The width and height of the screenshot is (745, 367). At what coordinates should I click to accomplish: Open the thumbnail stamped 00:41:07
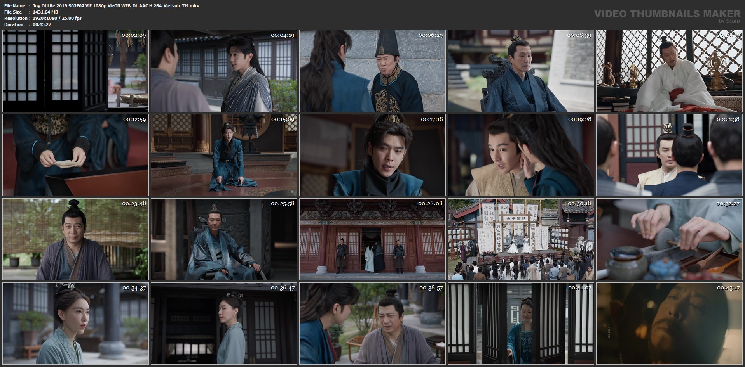[521, 324]
